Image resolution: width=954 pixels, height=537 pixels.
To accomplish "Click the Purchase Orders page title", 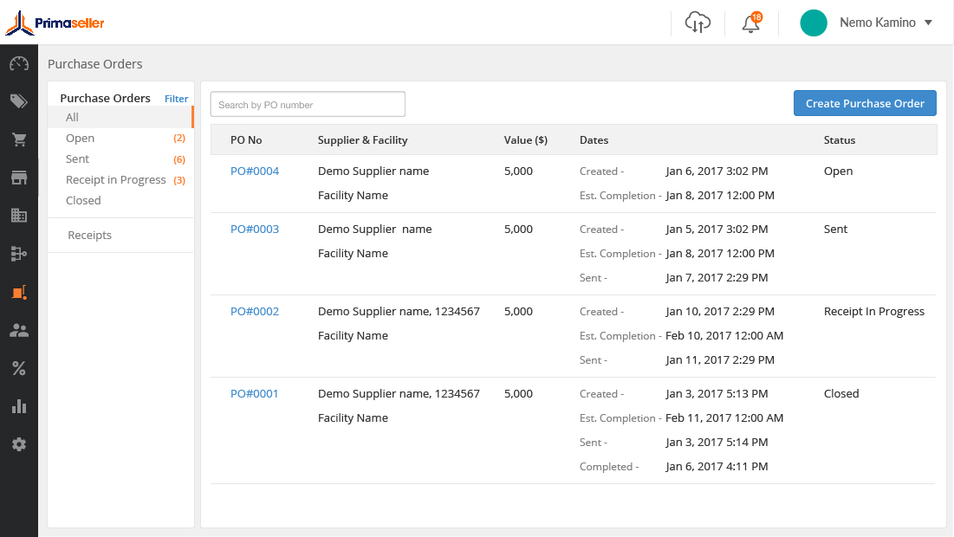I will tap(95, 64).
